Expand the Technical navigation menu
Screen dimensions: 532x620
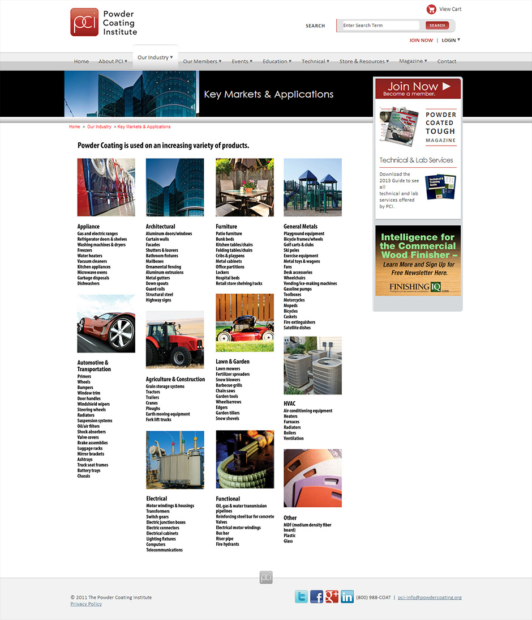[315, 61]
